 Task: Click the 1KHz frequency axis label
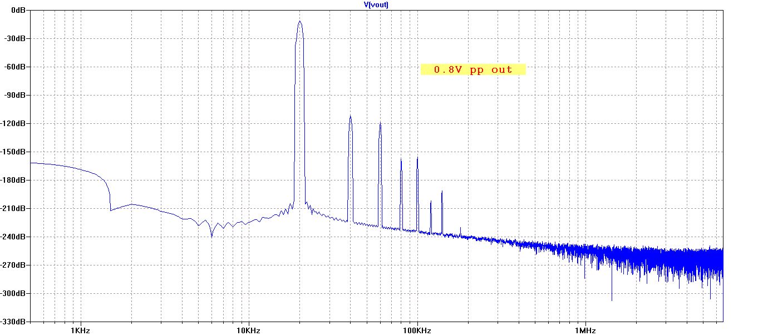point(80,330)
